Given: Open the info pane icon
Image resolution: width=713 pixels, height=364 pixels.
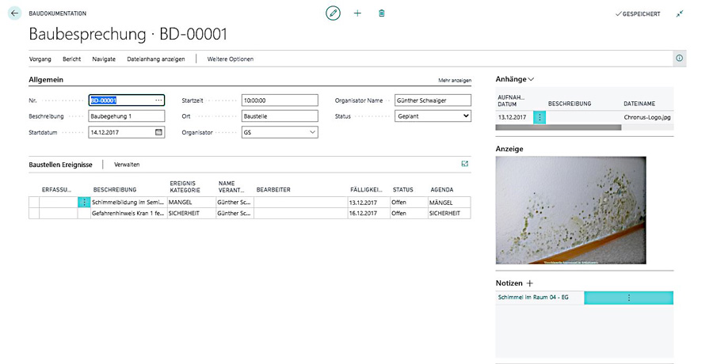Looking at the screenshot, I should coord(680,59).
